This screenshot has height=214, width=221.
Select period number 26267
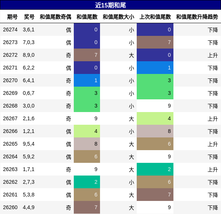(x=10, y=118)
